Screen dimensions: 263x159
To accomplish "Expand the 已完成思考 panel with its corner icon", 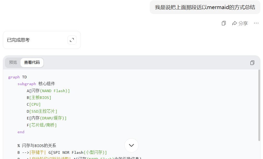I will click(72, 40).
